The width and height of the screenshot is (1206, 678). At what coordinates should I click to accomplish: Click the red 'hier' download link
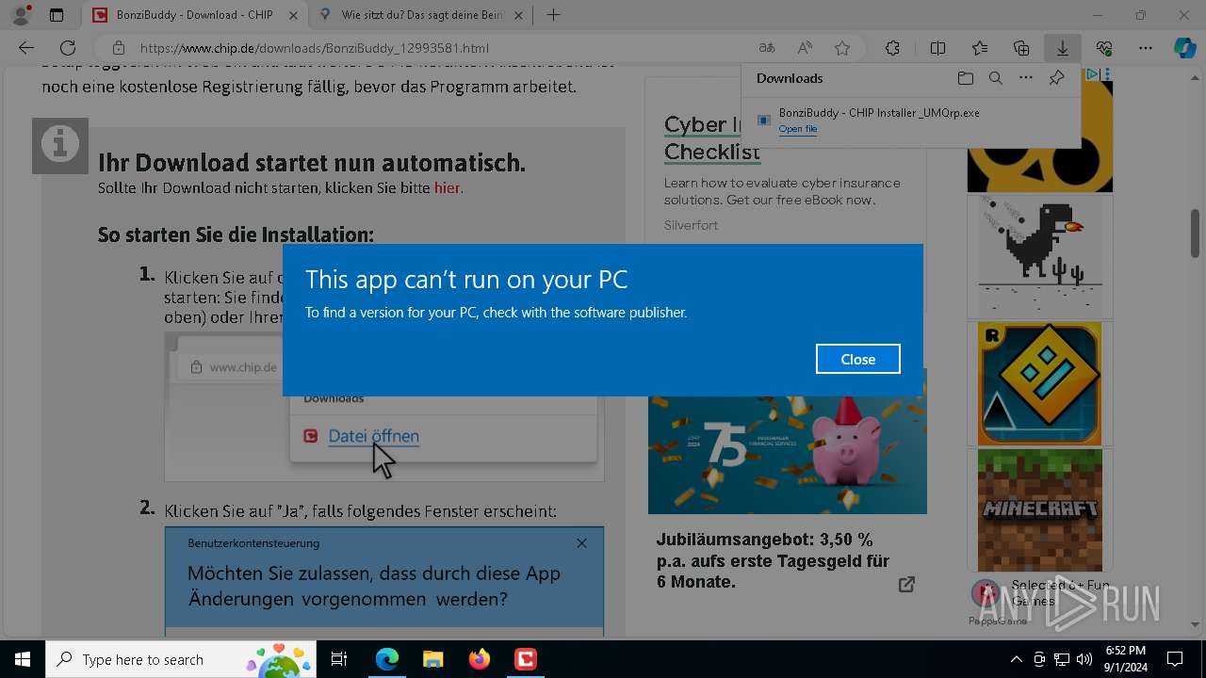click(x=447, y=188)
